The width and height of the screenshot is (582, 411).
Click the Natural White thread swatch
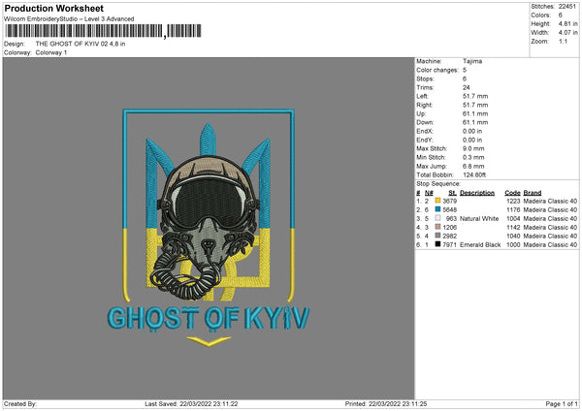pos(437,218)
